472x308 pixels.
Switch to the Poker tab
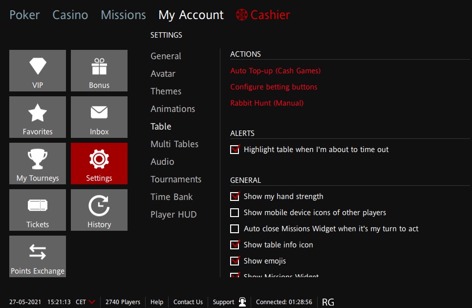24,15
